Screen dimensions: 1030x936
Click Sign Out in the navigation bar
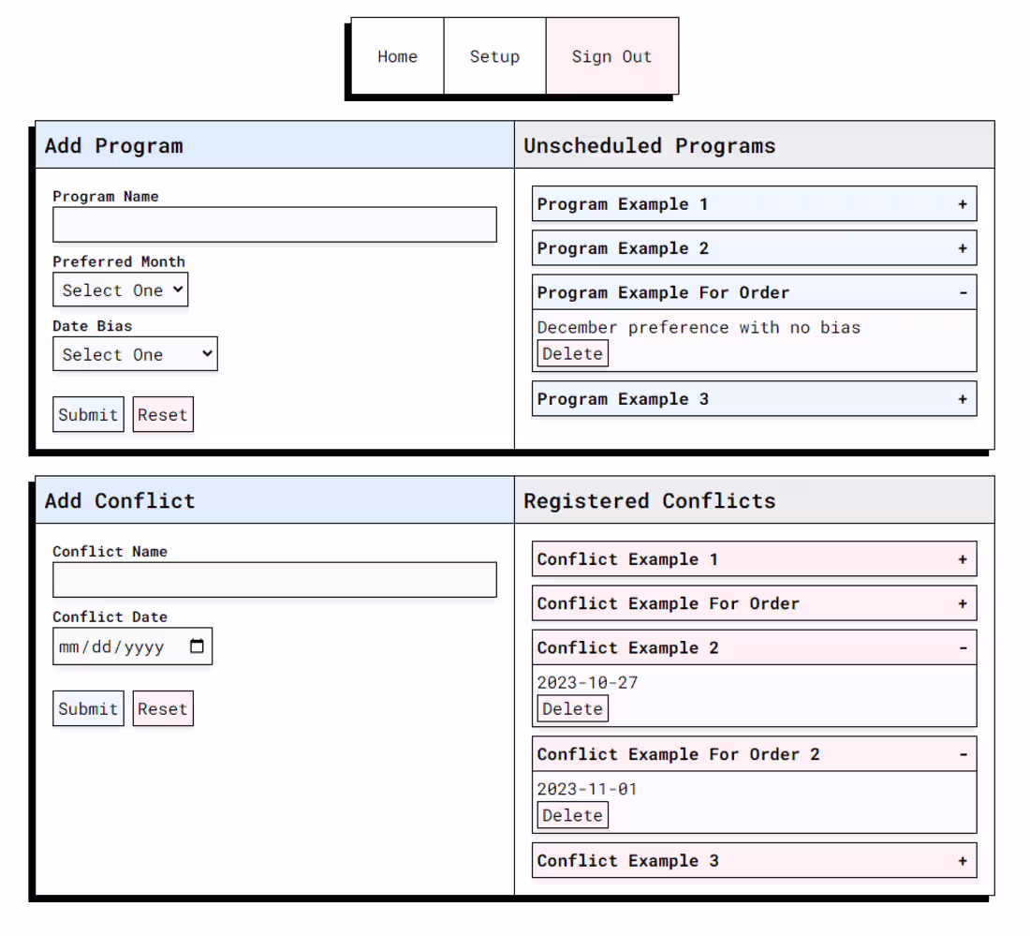(611, 56)
